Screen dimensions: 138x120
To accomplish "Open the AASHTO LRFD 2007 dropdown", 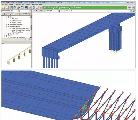I will pos(19,11).
